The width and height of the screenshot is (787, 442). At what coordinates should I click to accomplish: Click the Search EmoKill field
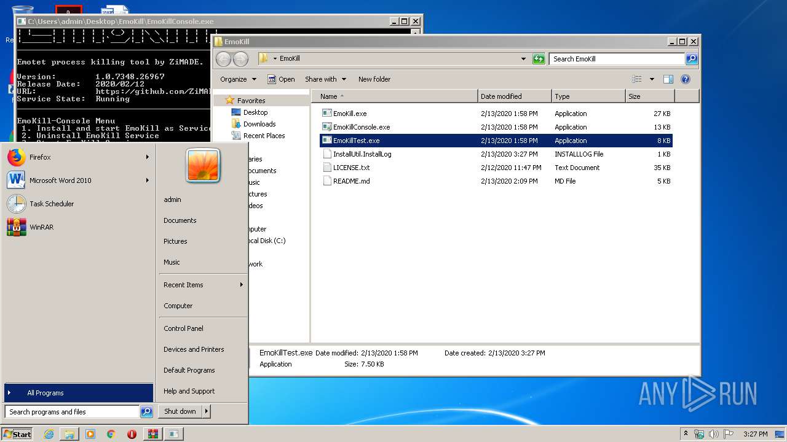coord(617,59)
